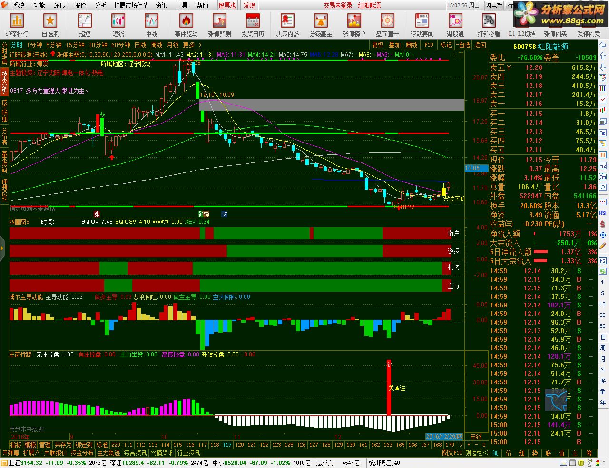Click the 发现 button
Image resolution: width=609 pixels, height=468 pixels.
(249, 5)
